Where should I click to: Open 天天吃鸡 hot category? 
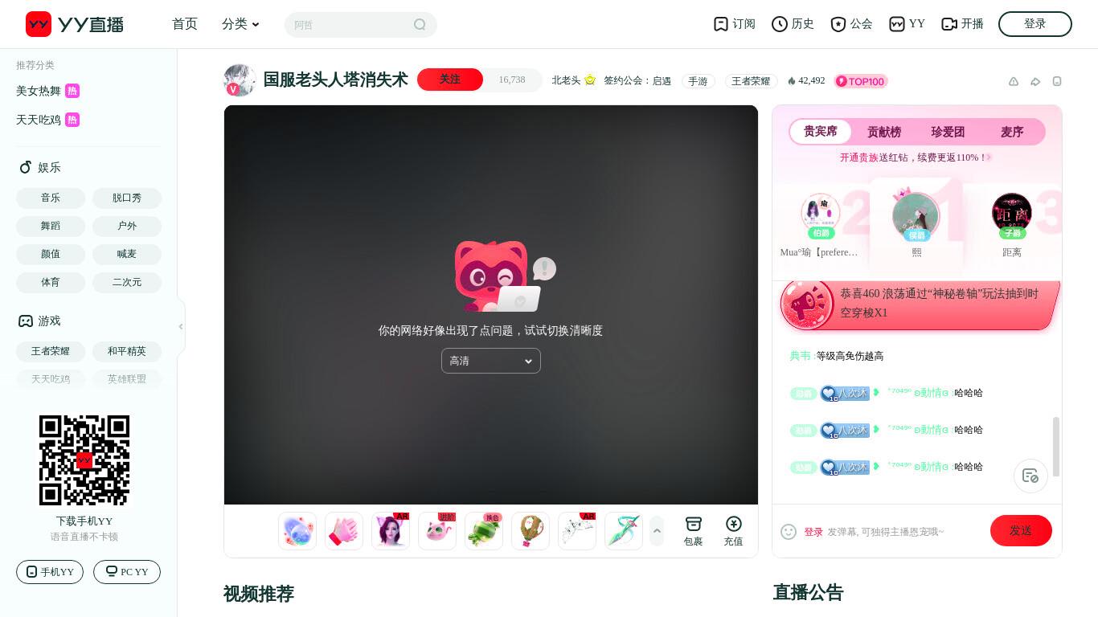(x=47, y=120)
